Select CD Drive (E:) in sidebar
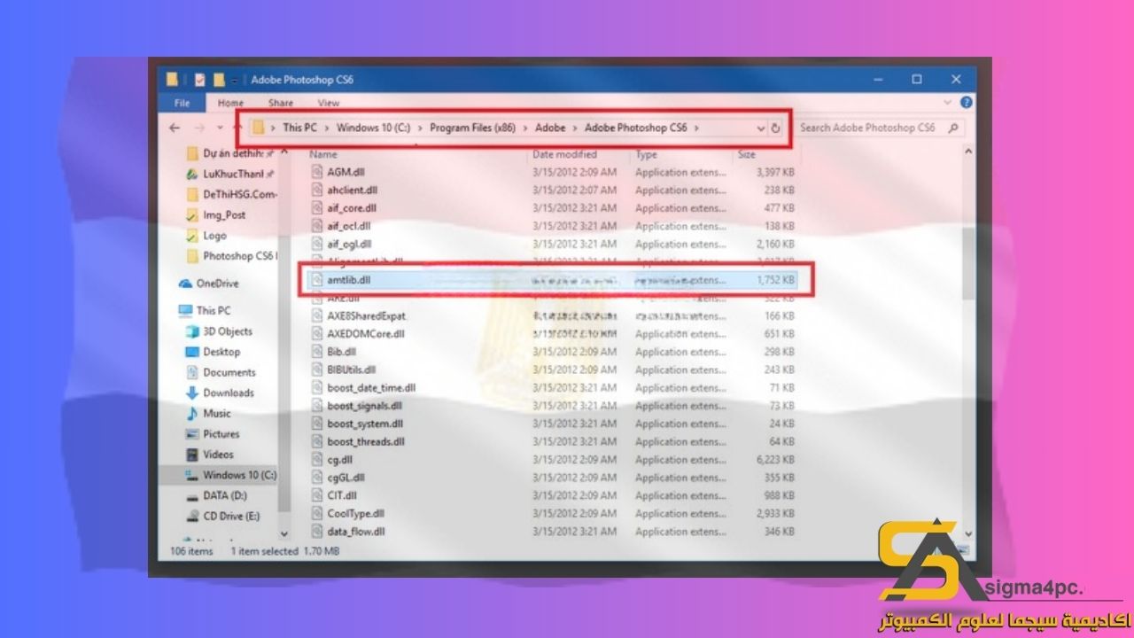The image size is (1134, 638). click(223, 516)
